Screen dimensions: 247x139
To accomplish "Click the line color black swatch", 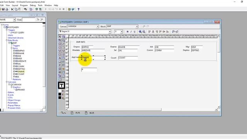I will pos(60,94).
